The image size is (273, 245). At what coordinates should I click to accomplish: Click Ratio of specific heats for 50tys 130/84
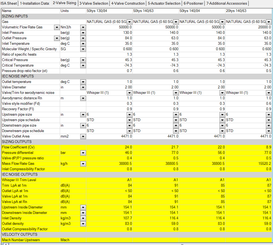coord(109,55)
